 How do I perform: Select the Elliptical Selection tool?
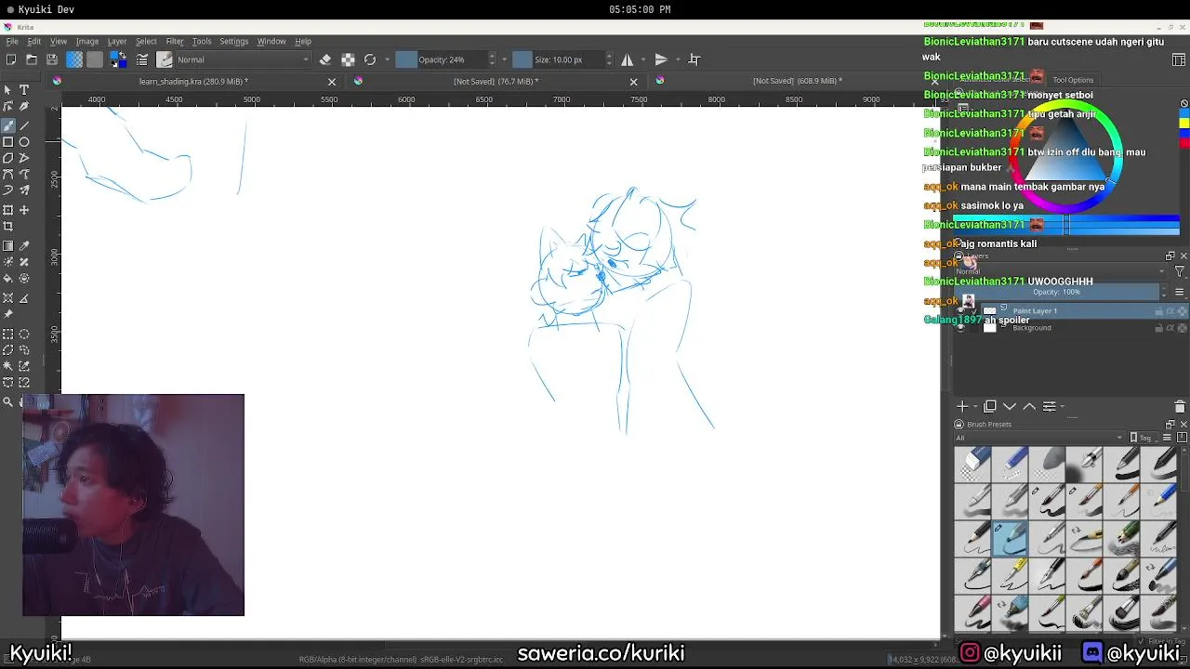(x=24, y=334)
